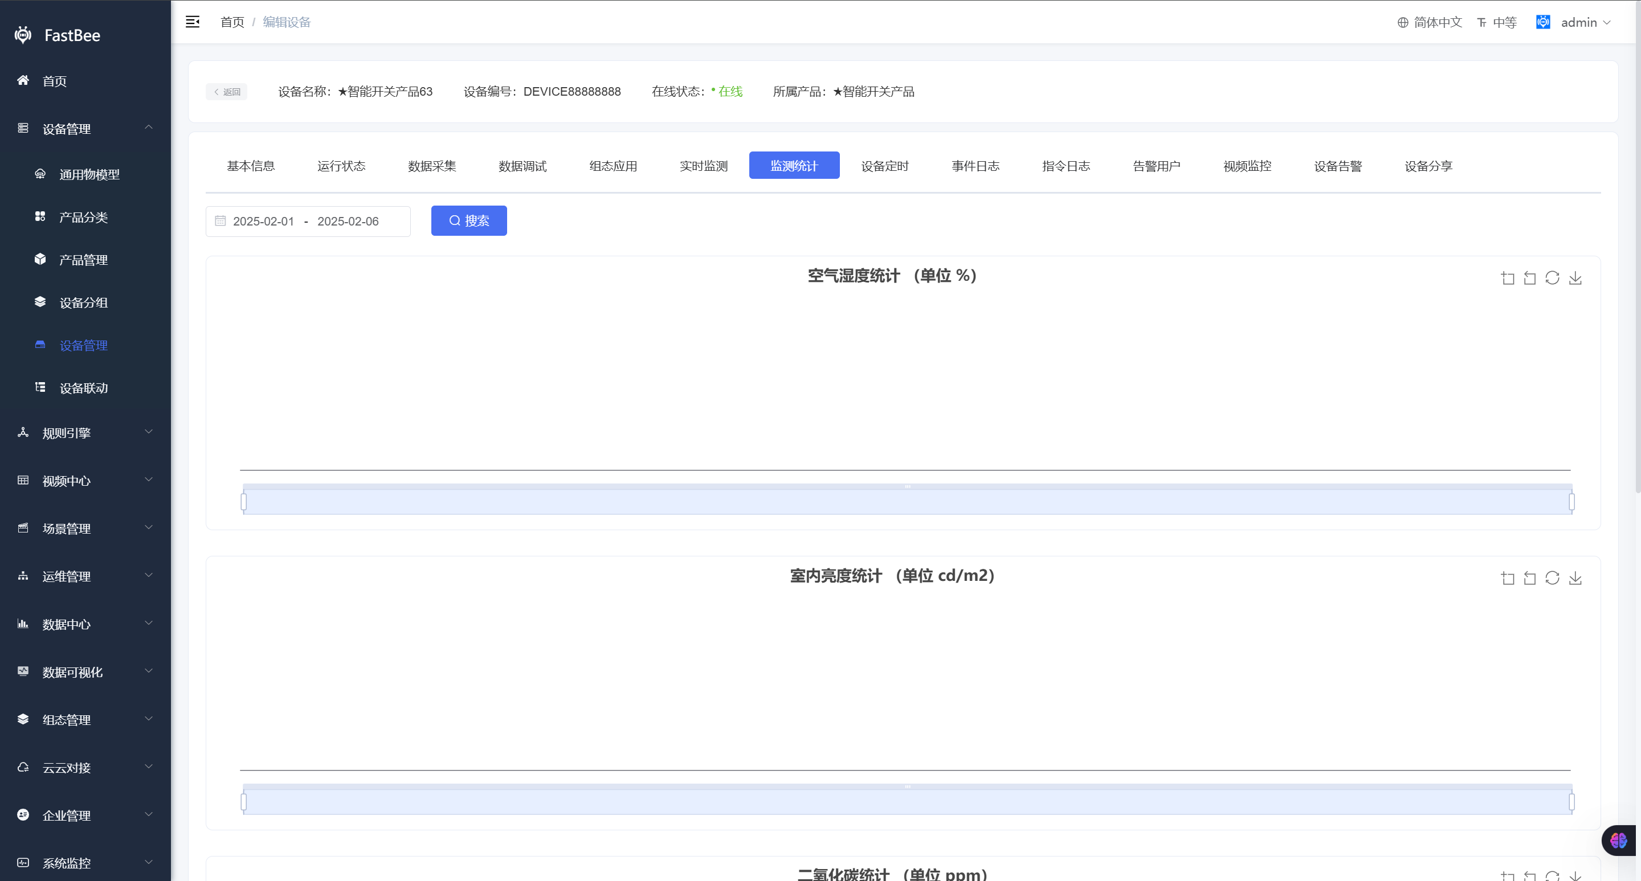Reset zoom on 空气湿度统计 chart
Image resolution: width=1641 pixels, height=881 pixels.
pyautogui.click(x=1529, y=278)
